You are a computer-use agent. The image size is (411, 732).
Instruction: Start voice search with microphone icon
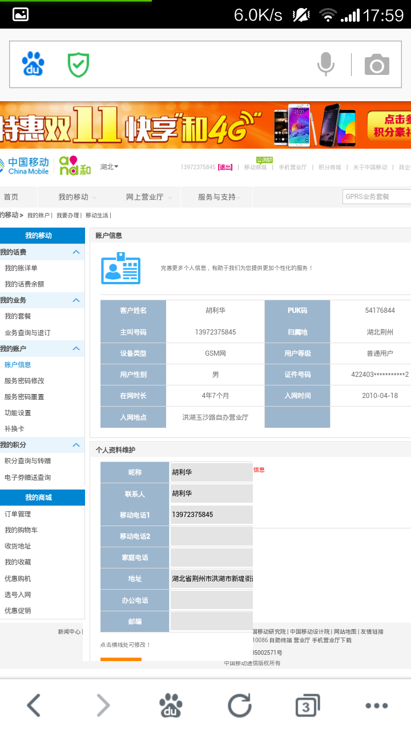pos(325,64)
